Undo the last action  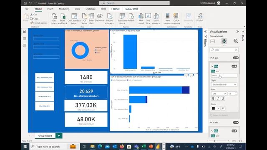[x=30, y=3]
